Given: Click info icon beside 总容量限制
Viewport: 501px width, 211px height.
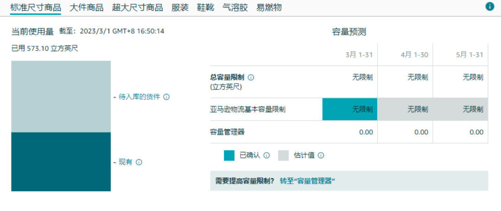Looking at the screenshot, I should coord(251,77).
